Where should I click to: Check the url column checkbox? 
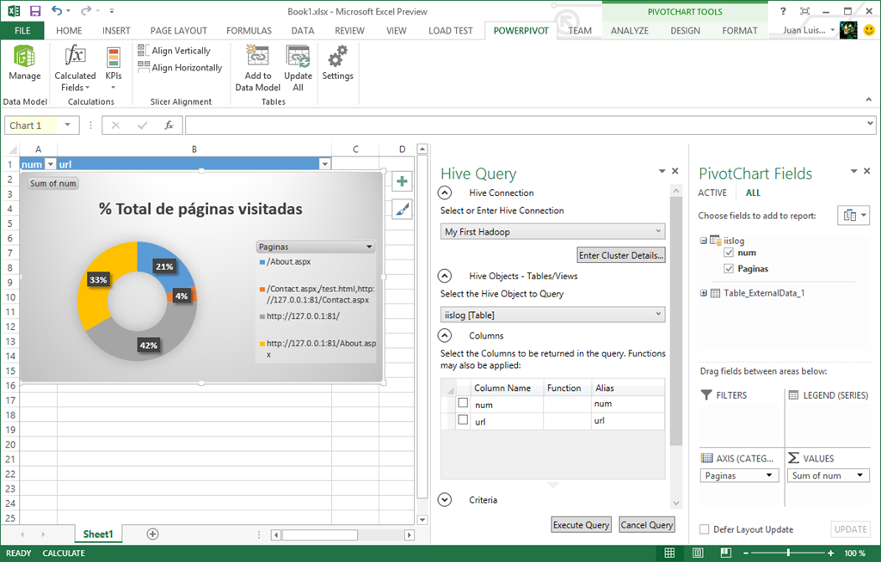[463, 420]
